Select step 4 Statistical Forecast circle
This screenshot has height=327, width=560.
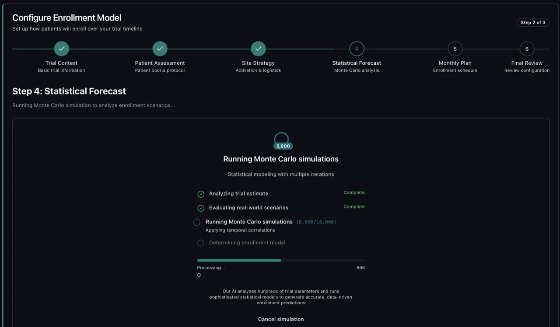click(x=357, y=49)
